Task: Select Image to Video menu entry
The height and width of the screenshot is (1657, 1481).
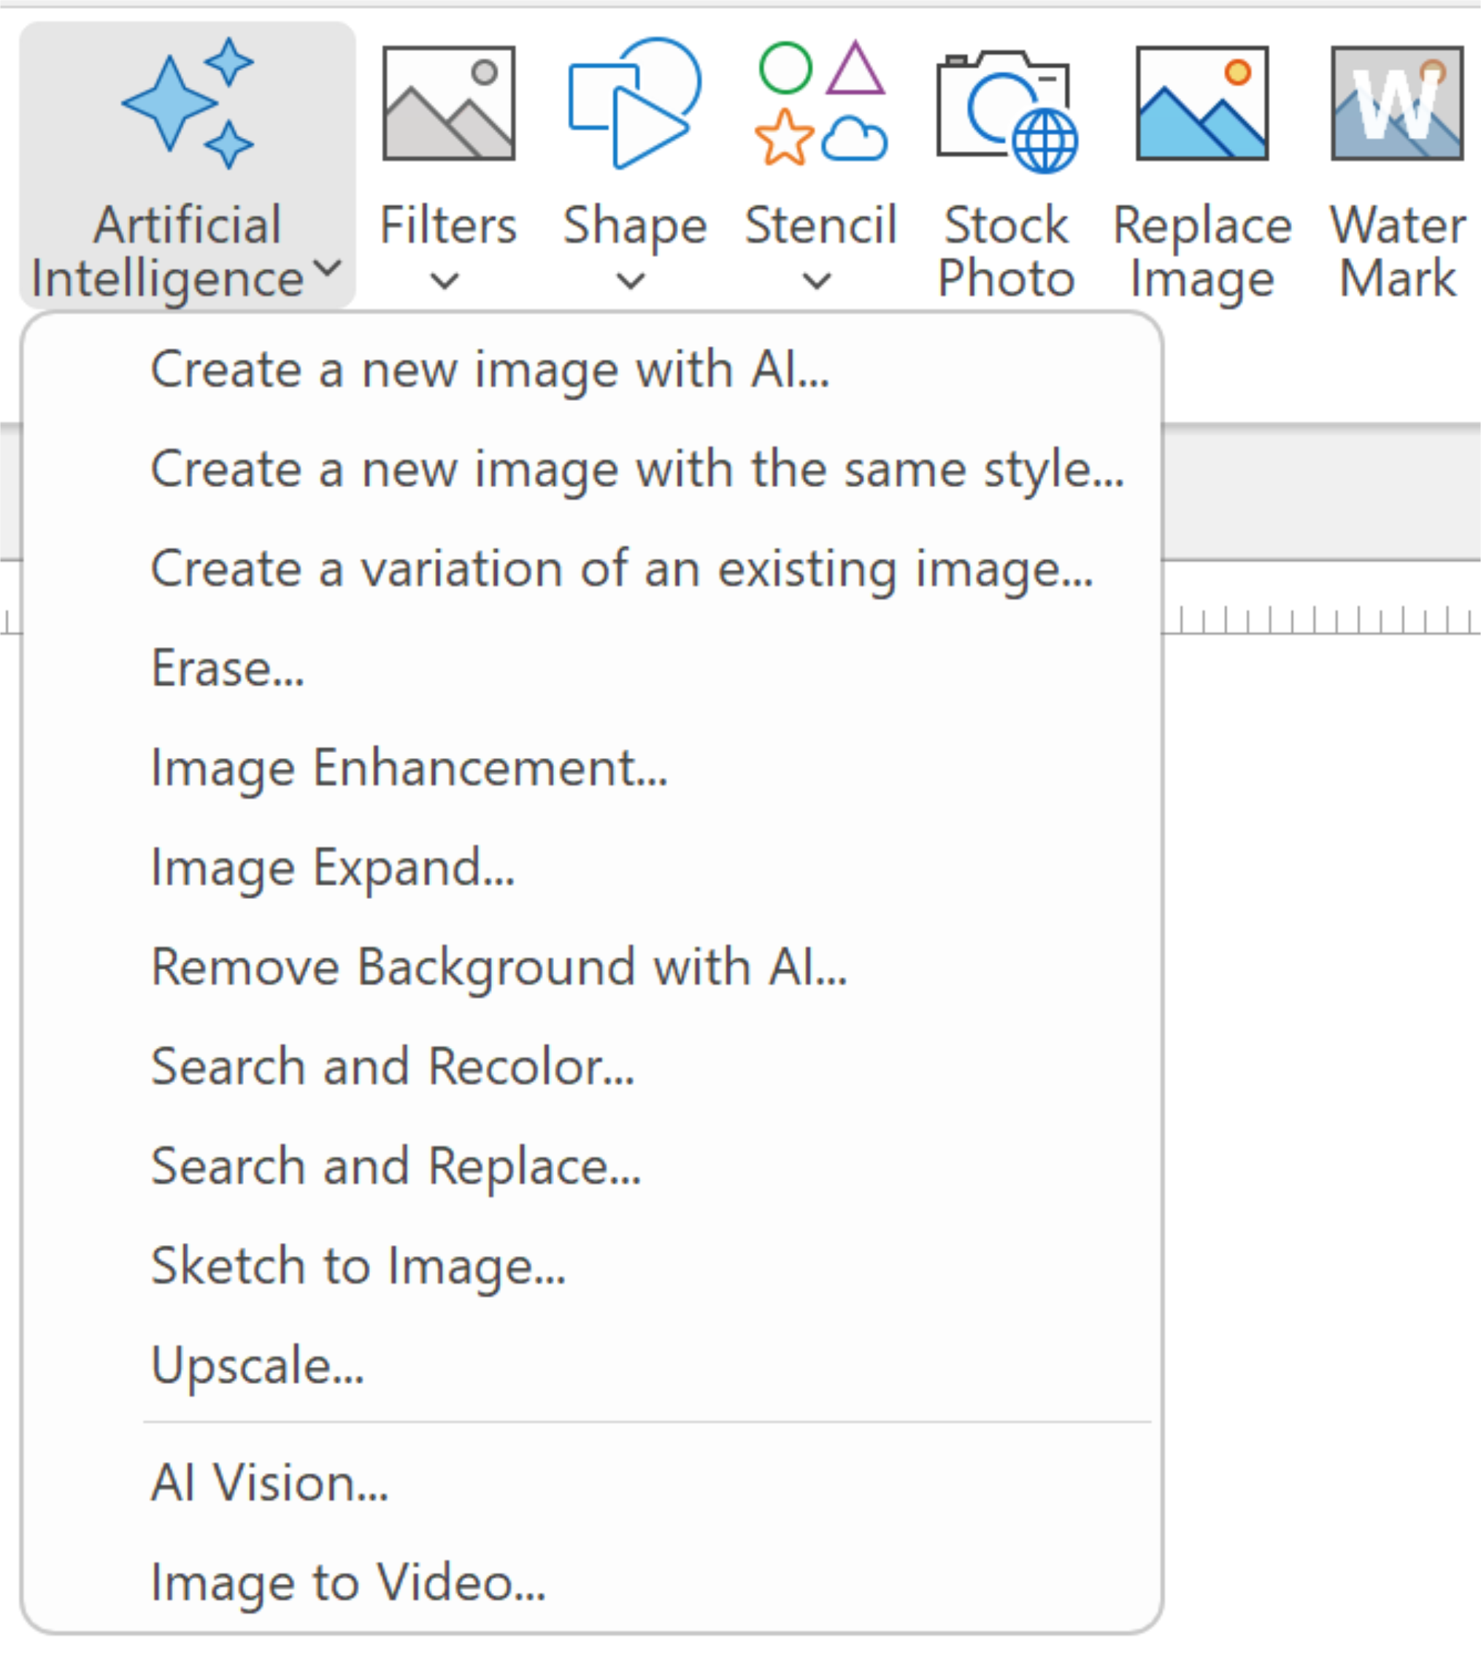Action: [x=348, y=1583]
